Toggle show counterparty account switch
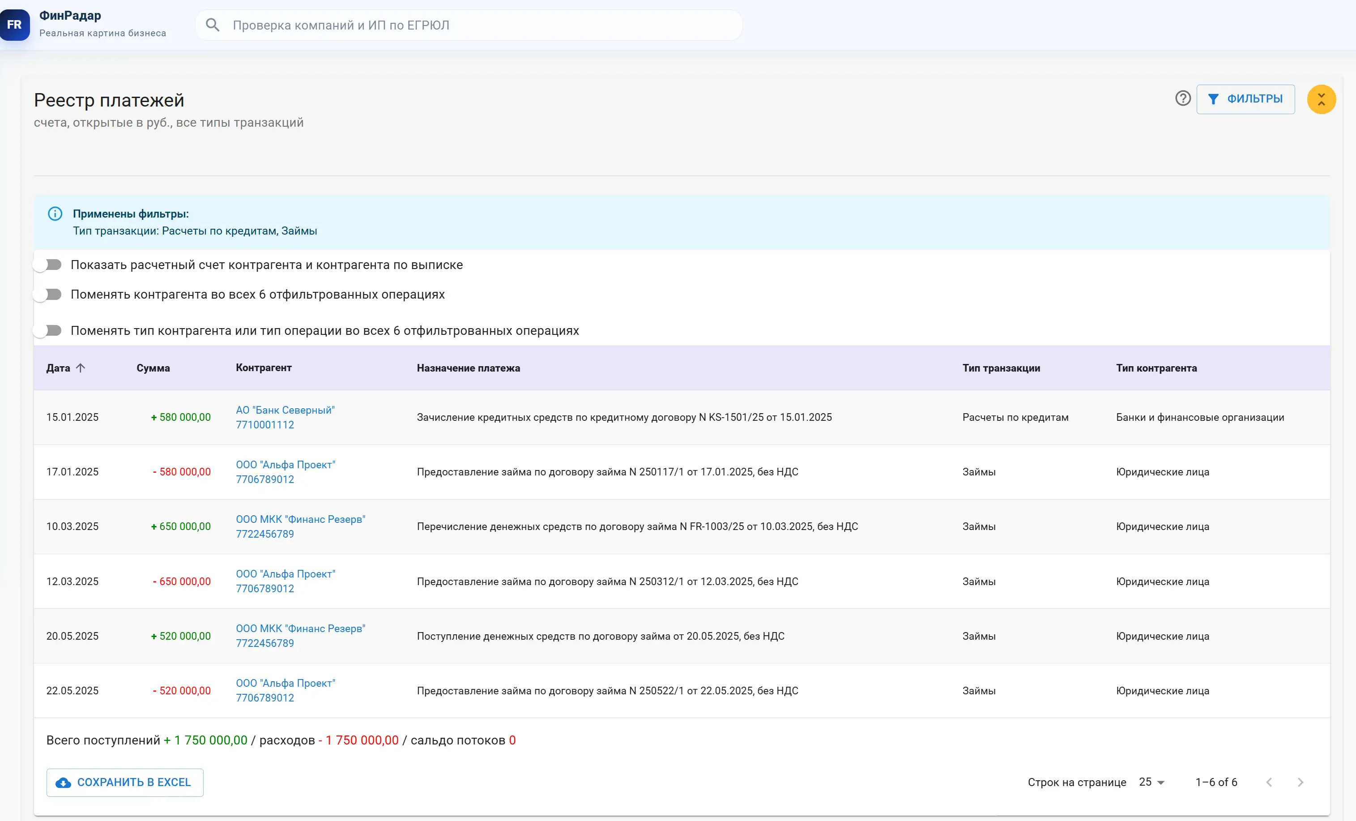The image size is (1356, 821). tap(48, 265)
